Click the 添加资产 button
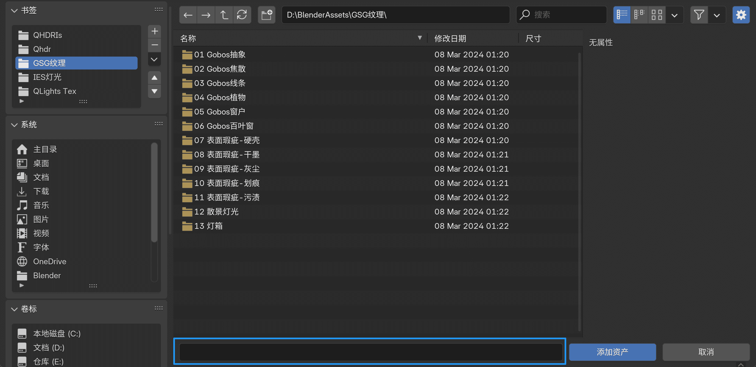This screenshot has width=756, height=367. (612, 352)
